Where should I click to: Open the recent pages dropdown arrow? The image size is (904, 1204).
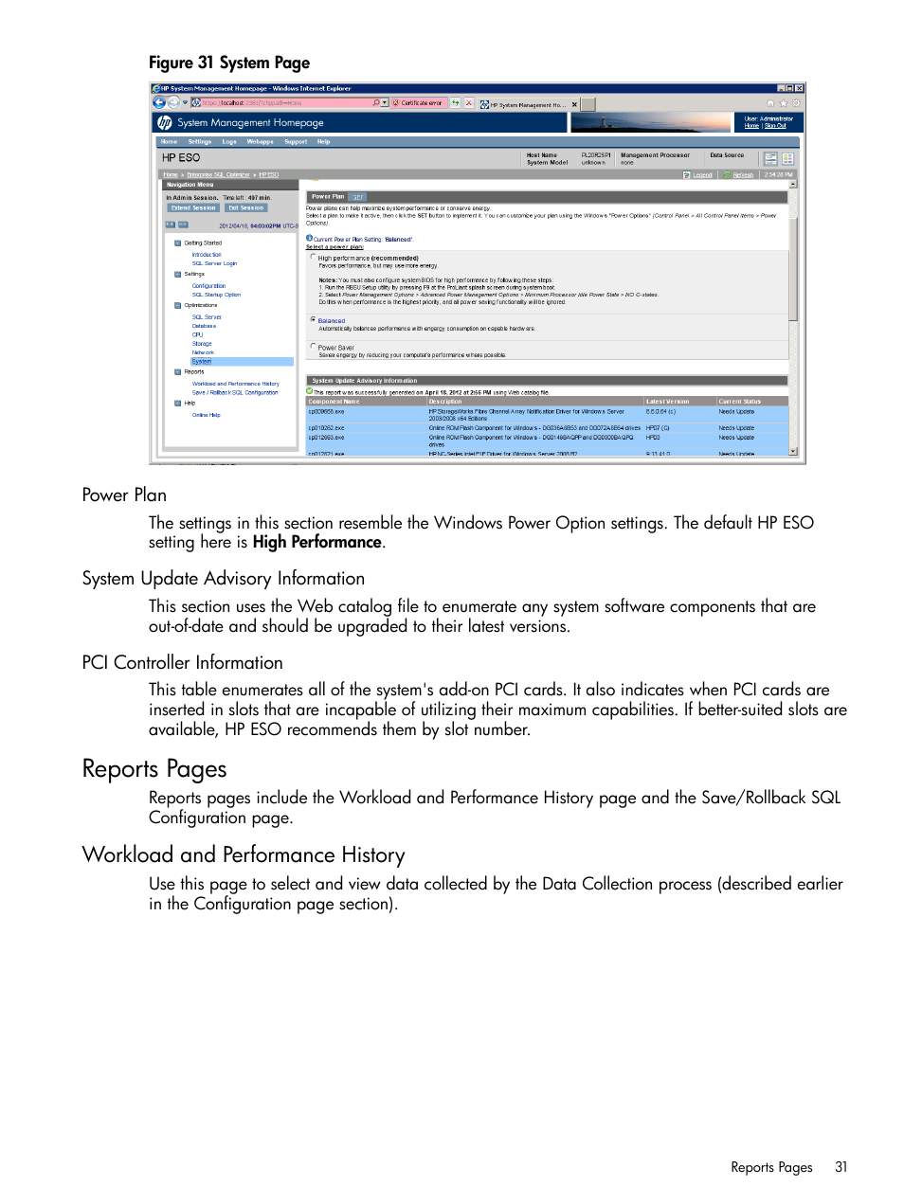click(185, 102)
